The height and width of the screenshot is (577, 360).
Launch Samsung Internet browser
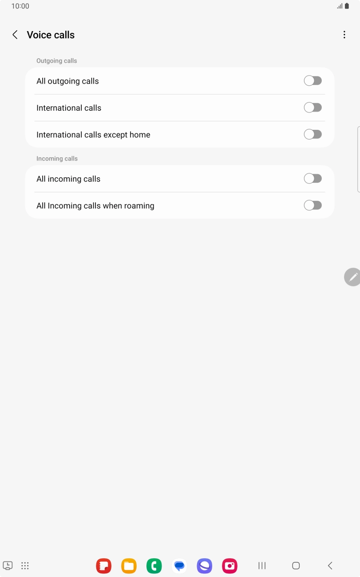(205, 565)
